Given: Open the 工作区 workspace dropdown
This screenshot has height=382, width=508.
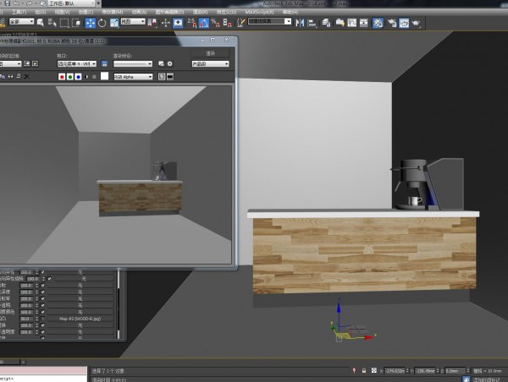Looking at the screenshot, I should coord(71,3).
